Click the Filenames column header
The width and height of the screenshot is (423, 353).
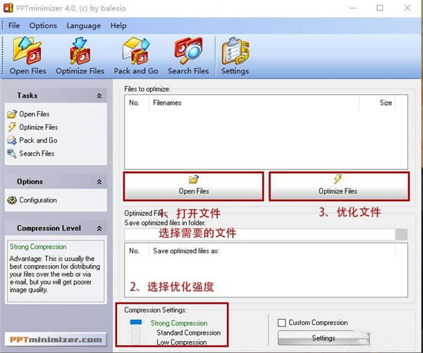pos(254,103)
